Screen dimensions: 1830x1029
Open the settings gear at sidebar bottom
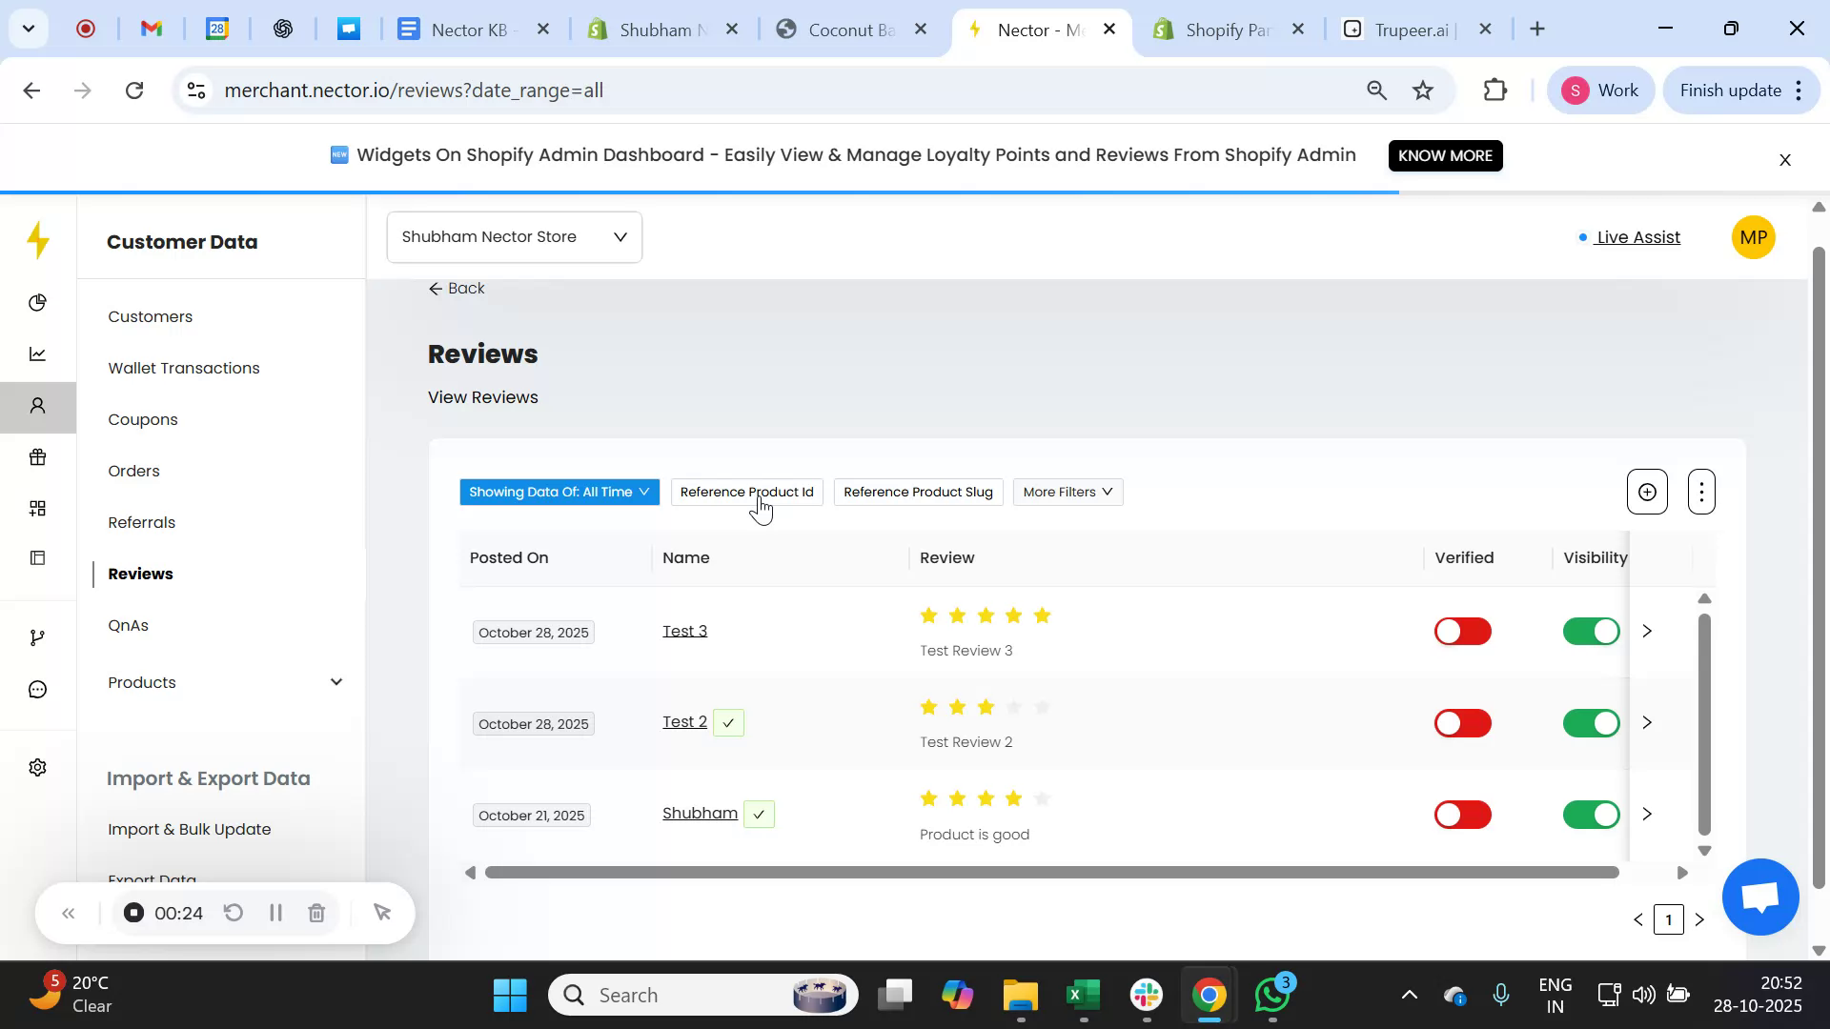[x=38, y=767]
